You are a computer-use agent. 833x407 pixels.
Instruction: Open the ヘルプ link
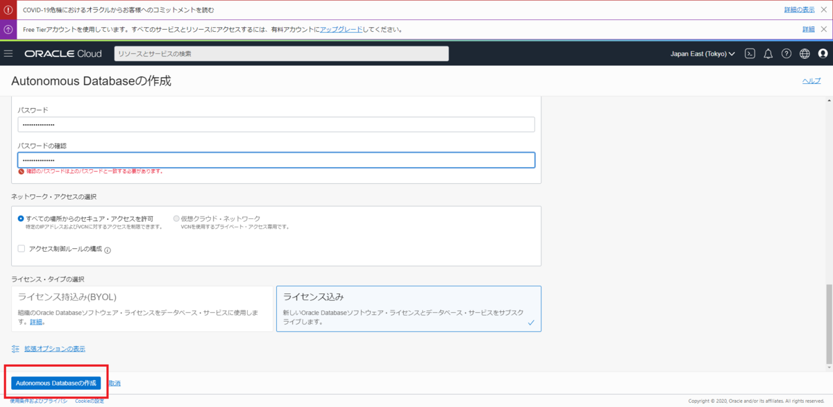(811, 81)
